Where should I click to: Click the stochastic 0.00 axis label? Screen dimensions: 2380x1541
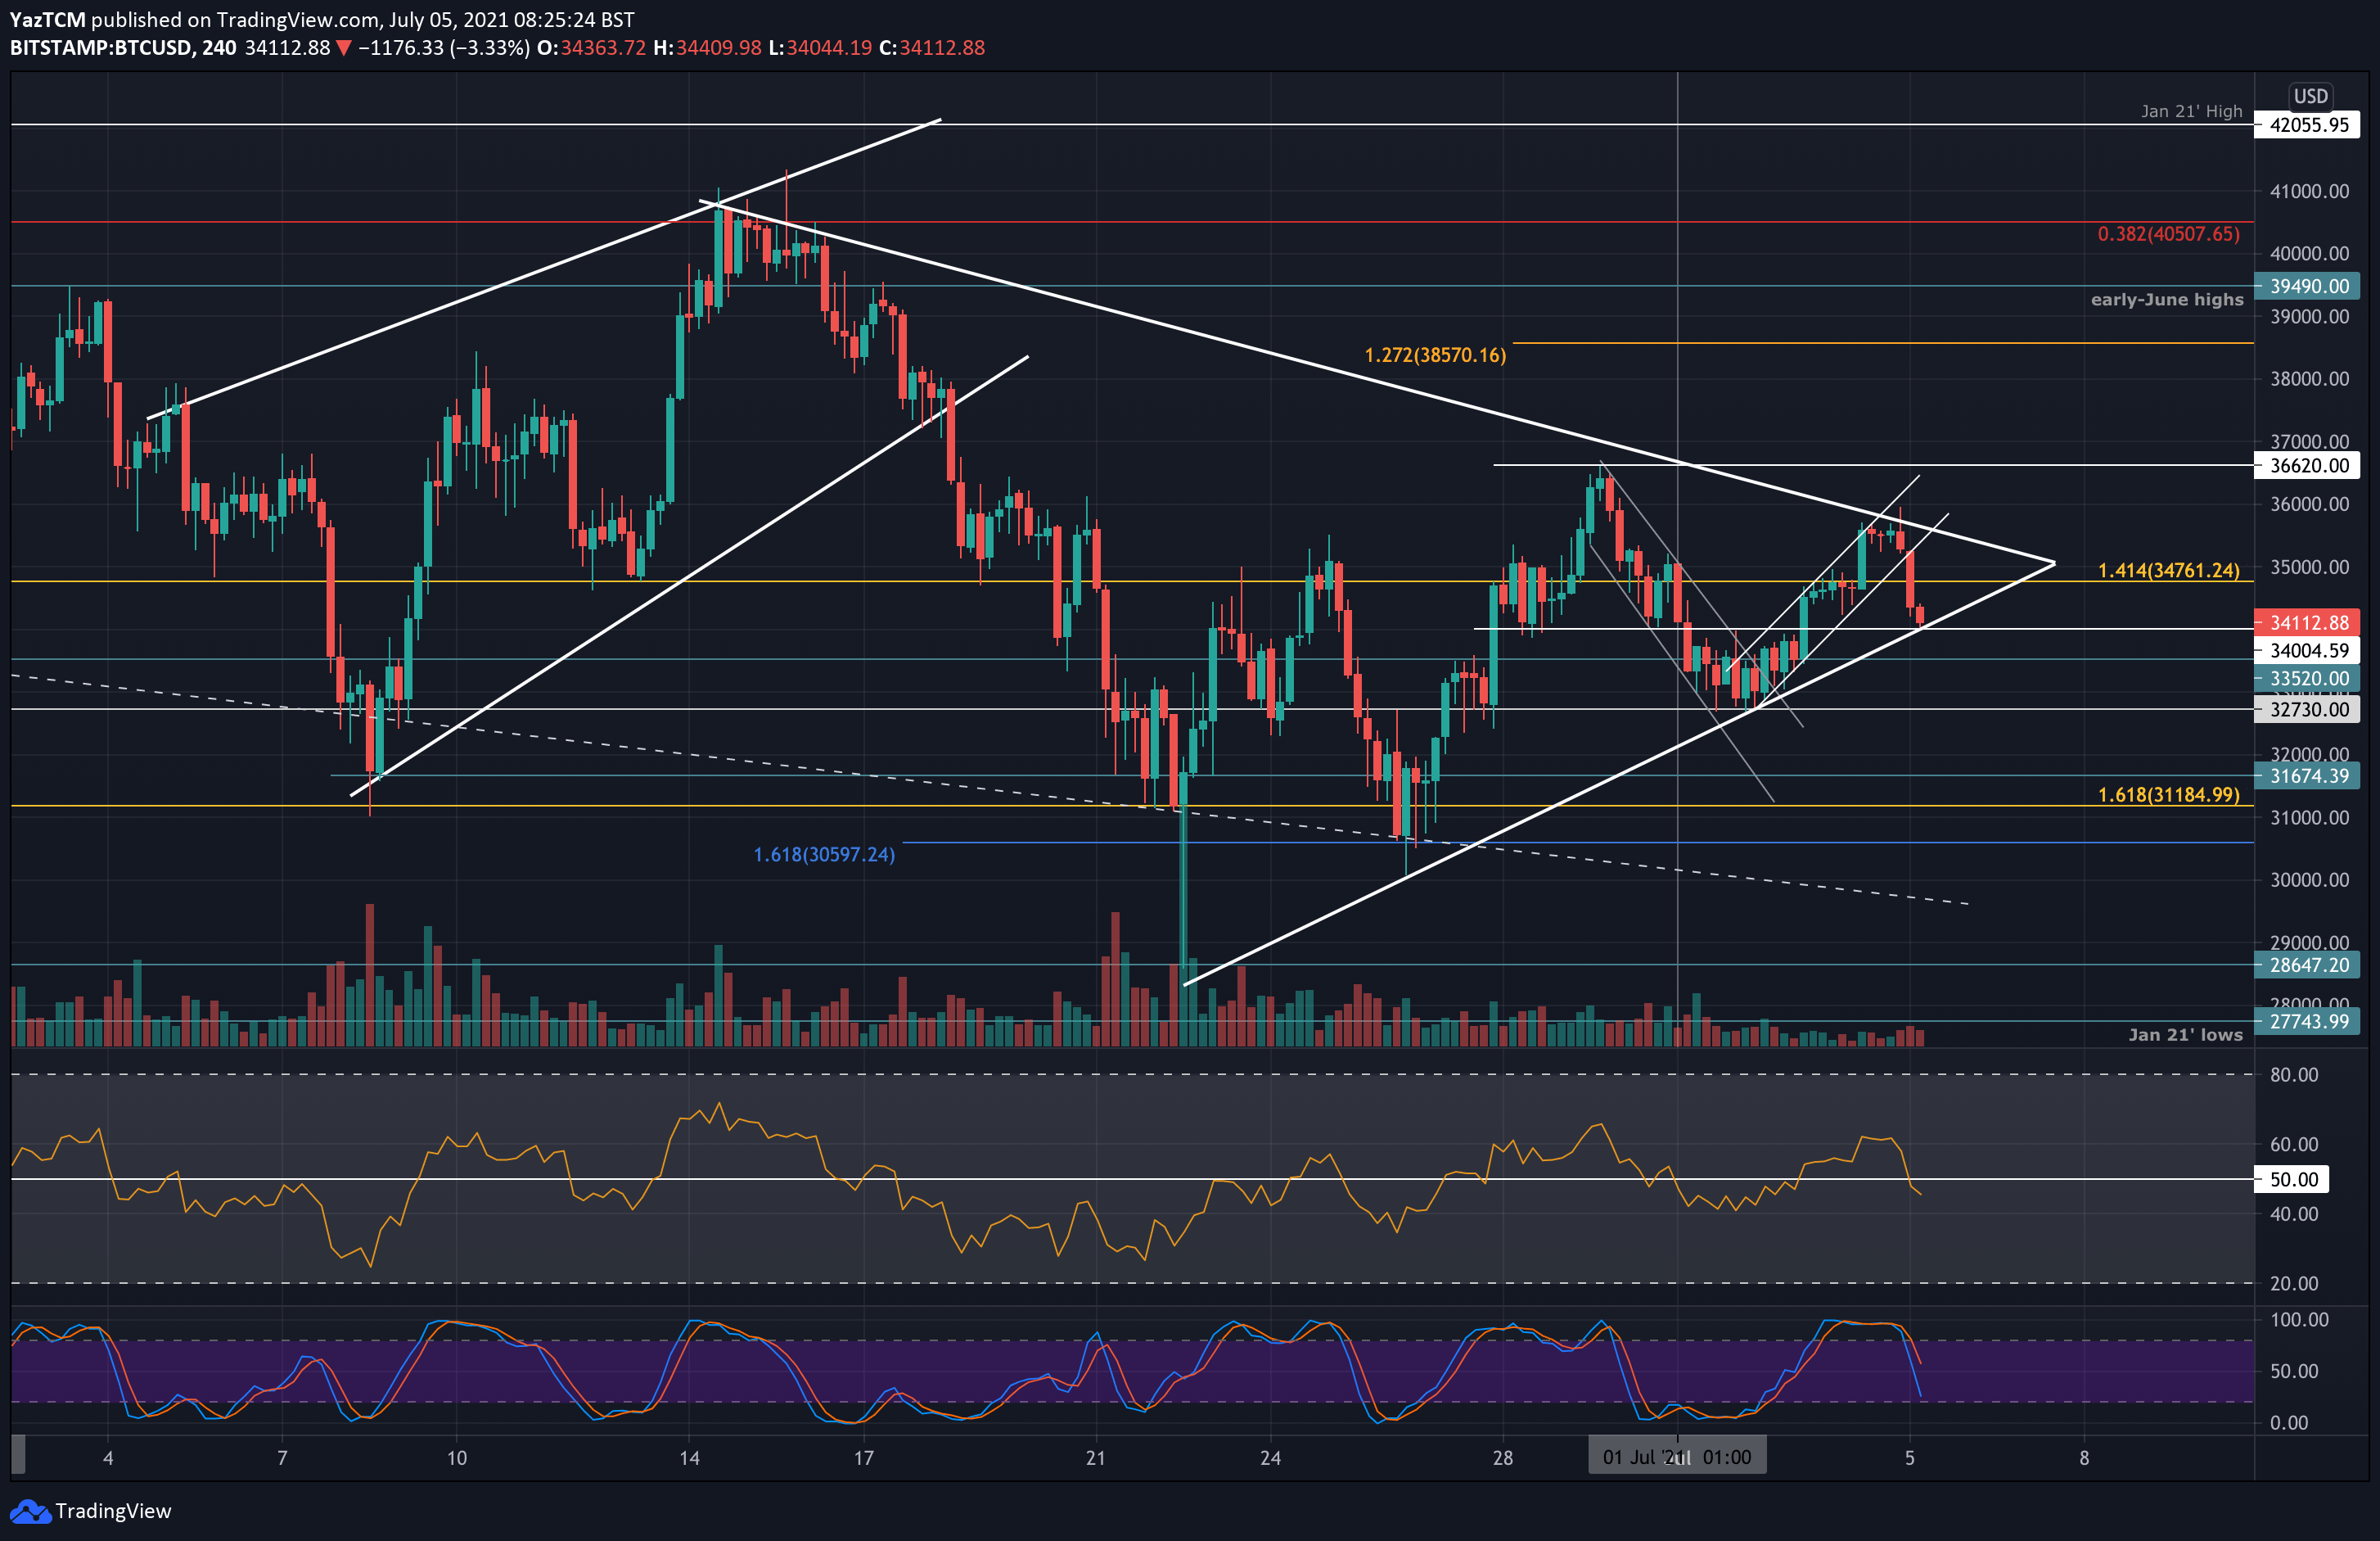tap(2289, 1423)
